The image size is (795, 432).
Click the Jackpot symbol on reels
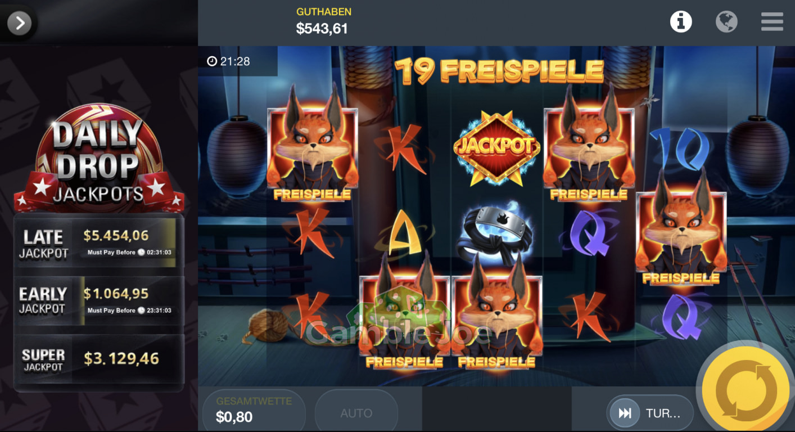tap(496, 147)
